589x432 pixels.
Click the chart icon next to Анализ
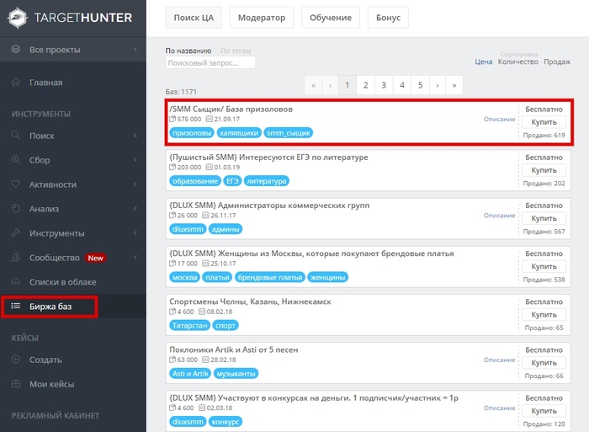click(15, 208)
